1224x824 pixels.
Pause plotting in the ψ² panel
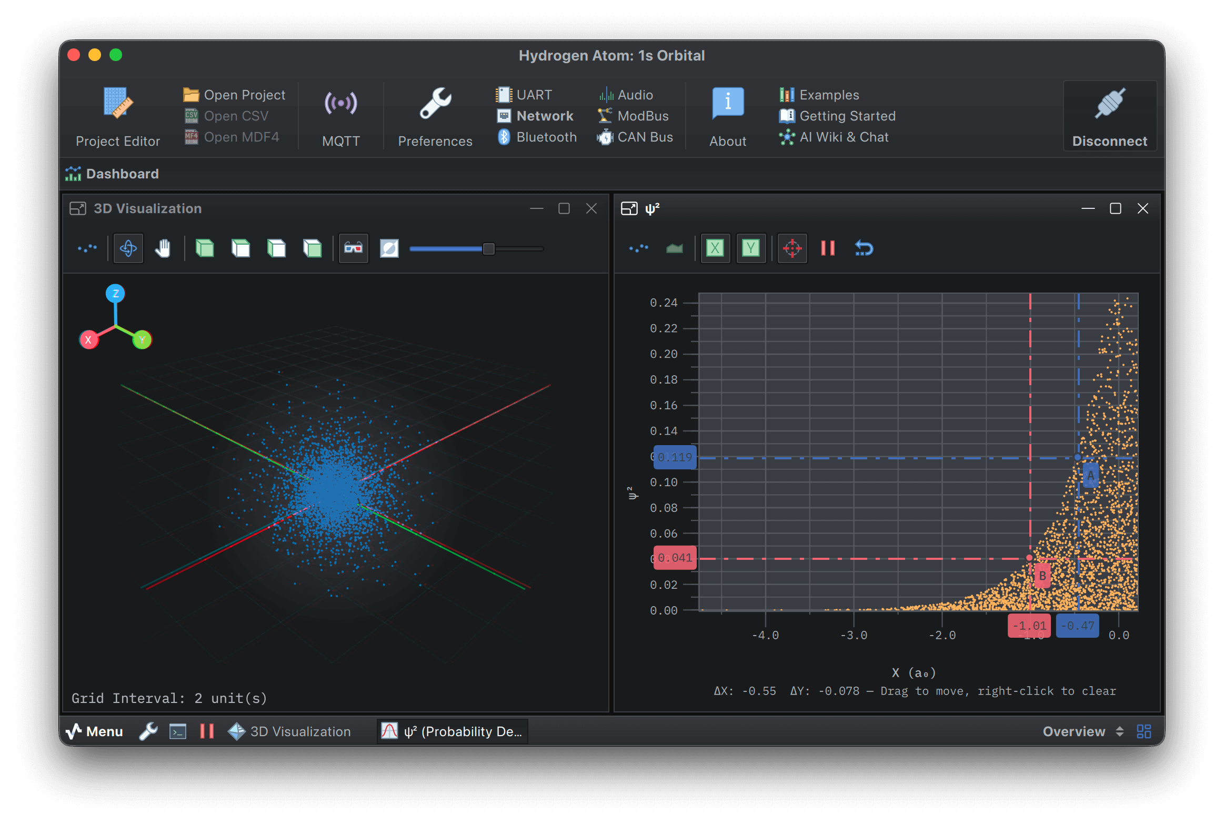[x=827, y=248]
